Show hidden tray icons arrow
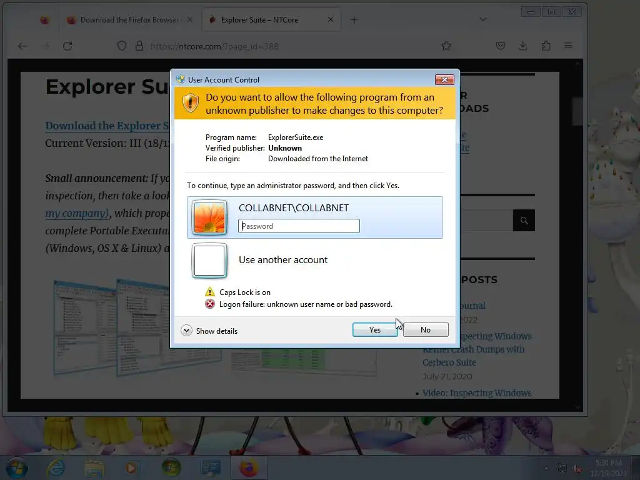Viewport: 640px width, 480px height. click(x=546, y=469)
